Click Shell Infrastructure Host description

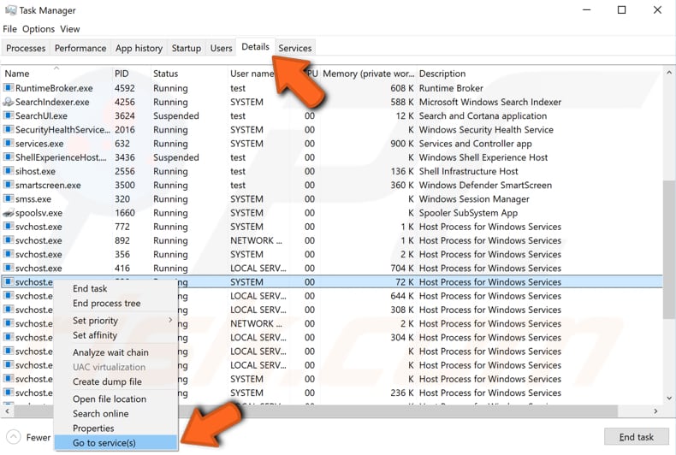click(469, 171)
